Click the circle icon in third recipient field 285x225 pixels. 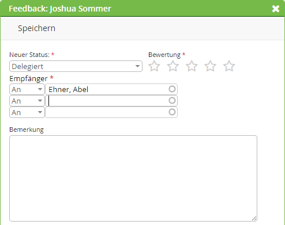[x=172, y=112]
